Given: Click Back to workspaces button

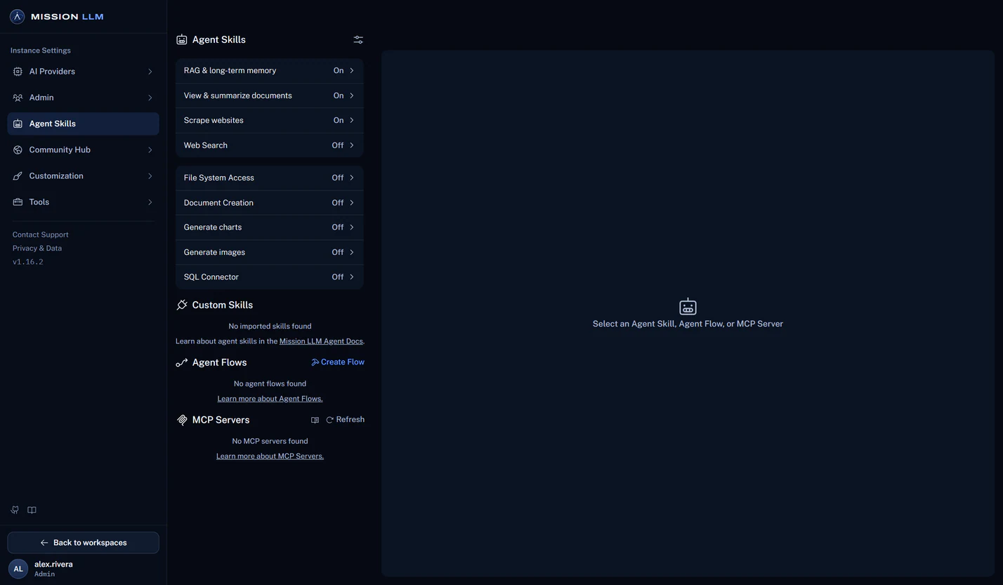Looking at the screenshot, I should point(83,543).
